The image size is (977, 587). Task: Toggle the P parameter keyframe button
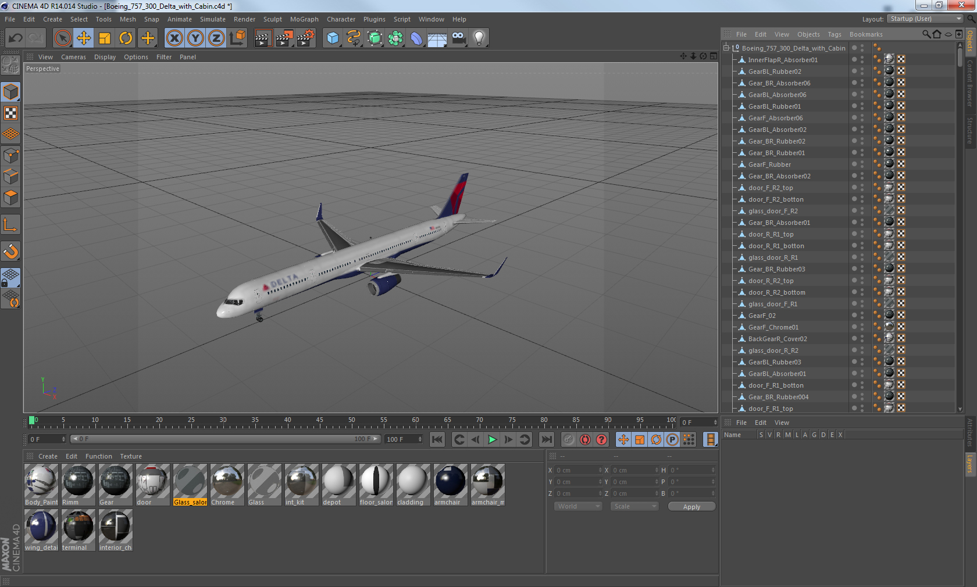[x=672, y=439]
